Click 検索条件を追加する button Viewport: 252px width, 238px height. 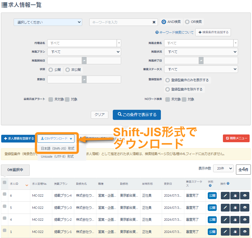(x=213, y=32)
